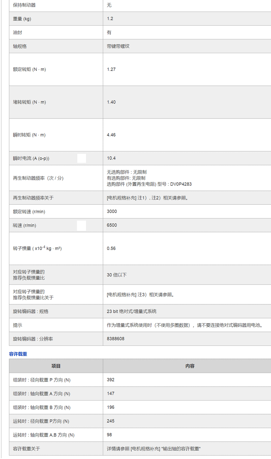The width and height of the screenshot is (271, 459).
Task: Click the 转子惯量 row label
Action: coord(37,248)
